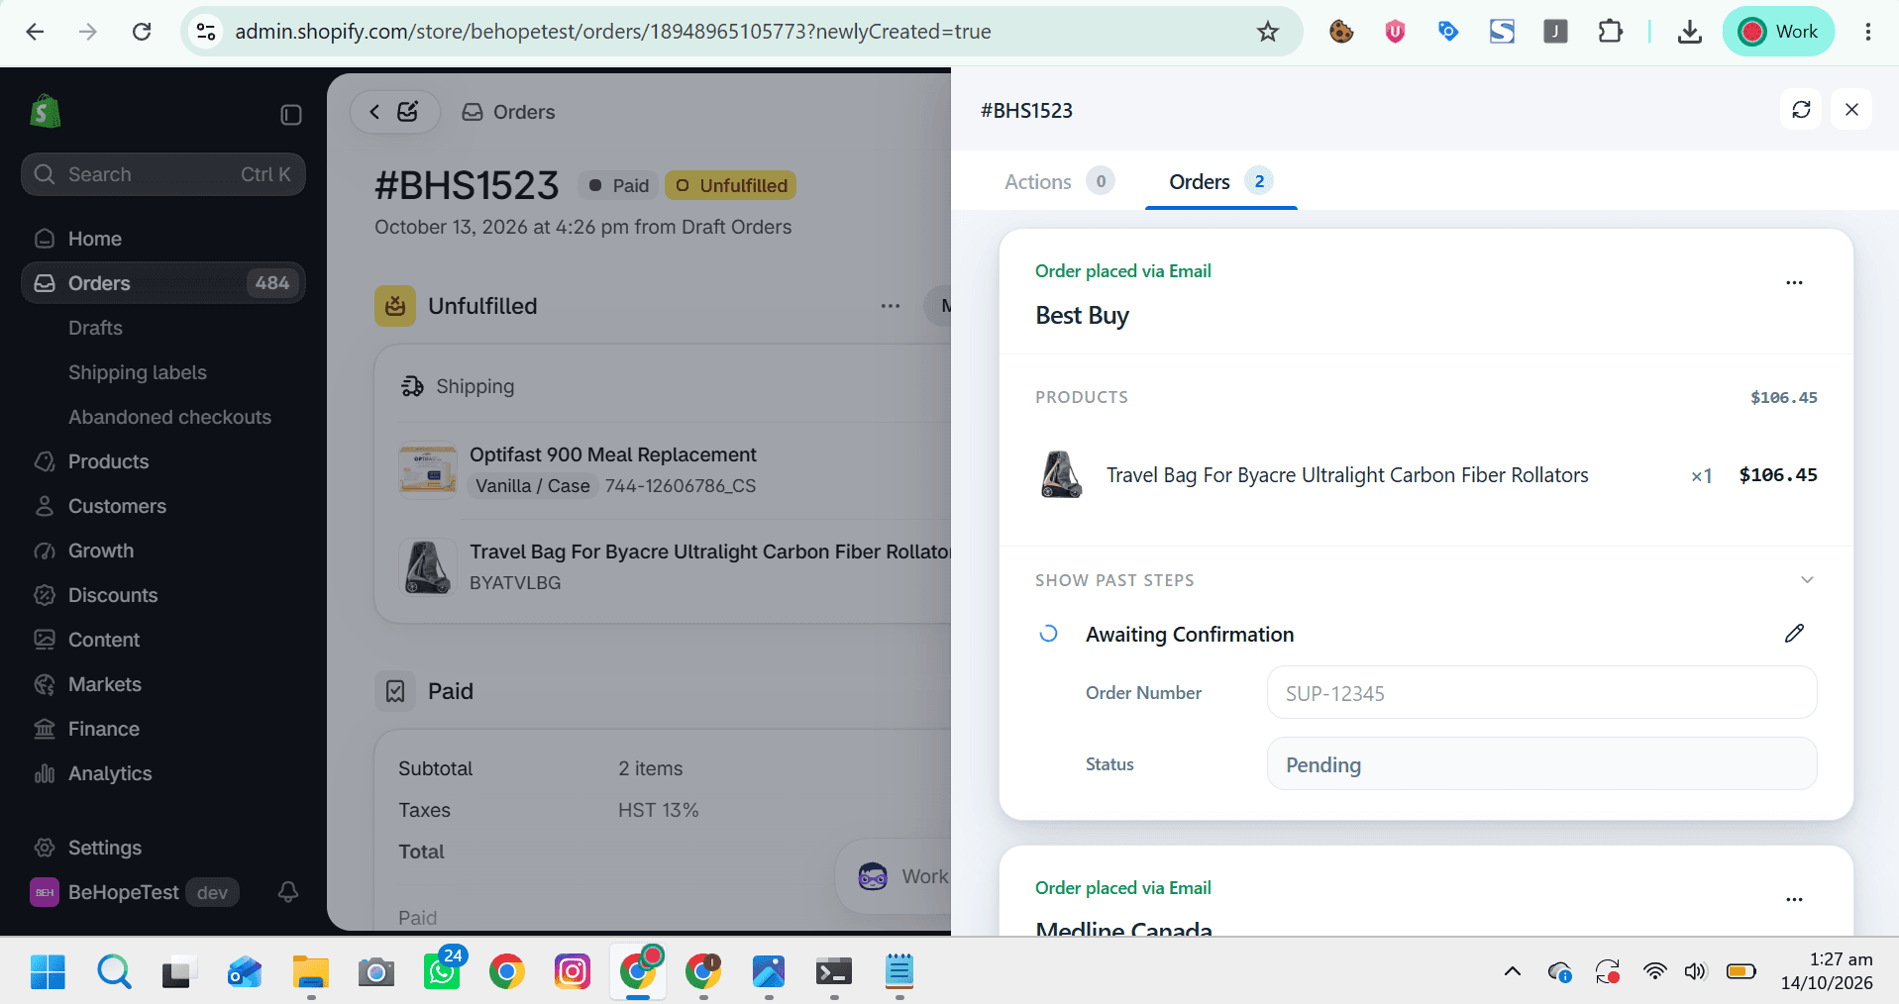
Task: Collapse the sidebar with the panel icon
Action: coord(291,115)
